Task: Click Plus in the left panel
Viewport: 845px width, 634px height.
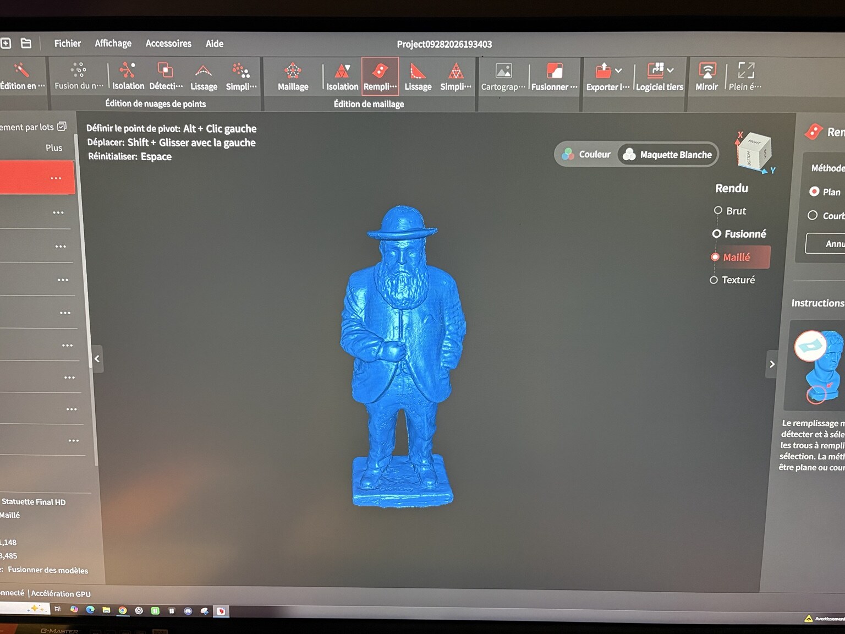Action: (54, 147)
